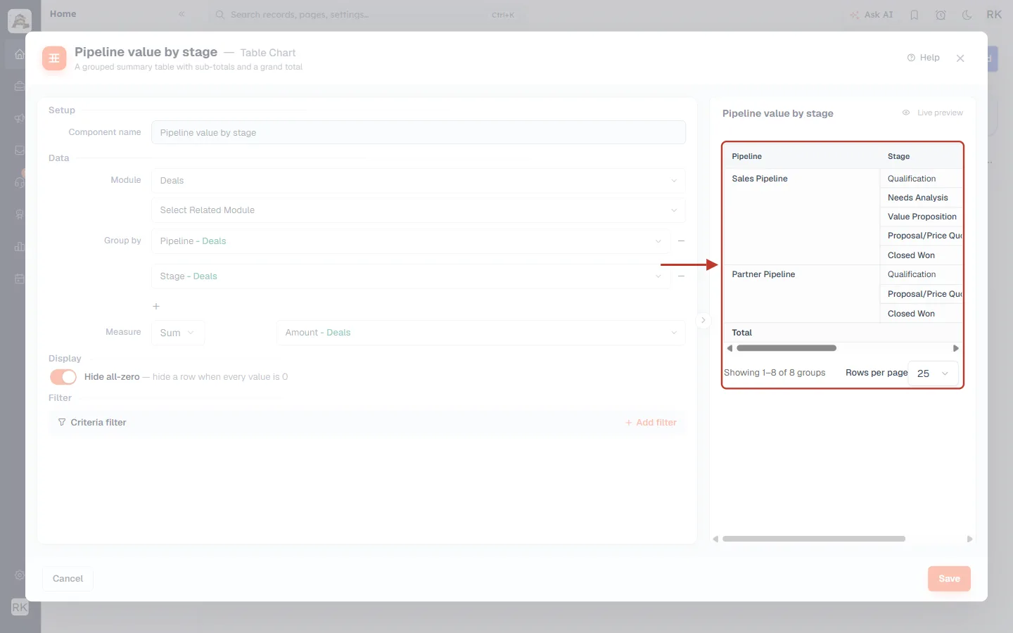The height and width of the screenshot is (633, 1013).
Task: Open the RK user avatar menu
Action: coord(994,15)
